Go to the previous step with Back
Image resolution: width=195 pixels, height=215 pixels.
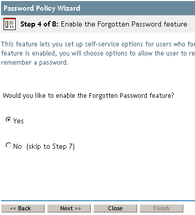click(23, 208)
